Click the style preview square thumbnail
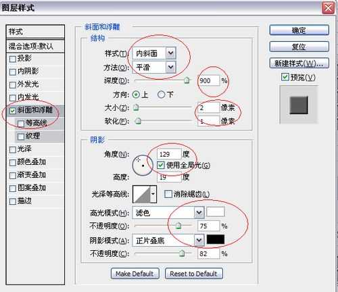 (x=299, y=105)
